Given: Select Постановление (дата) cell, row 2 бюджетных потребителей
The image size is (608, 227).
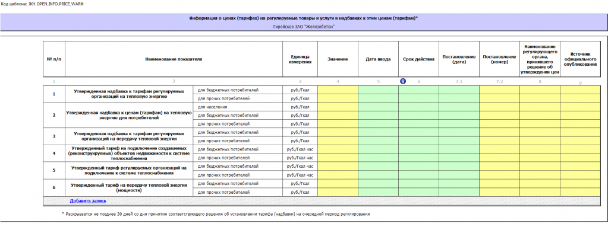Looking at the screenshot, I should [459, 116].
